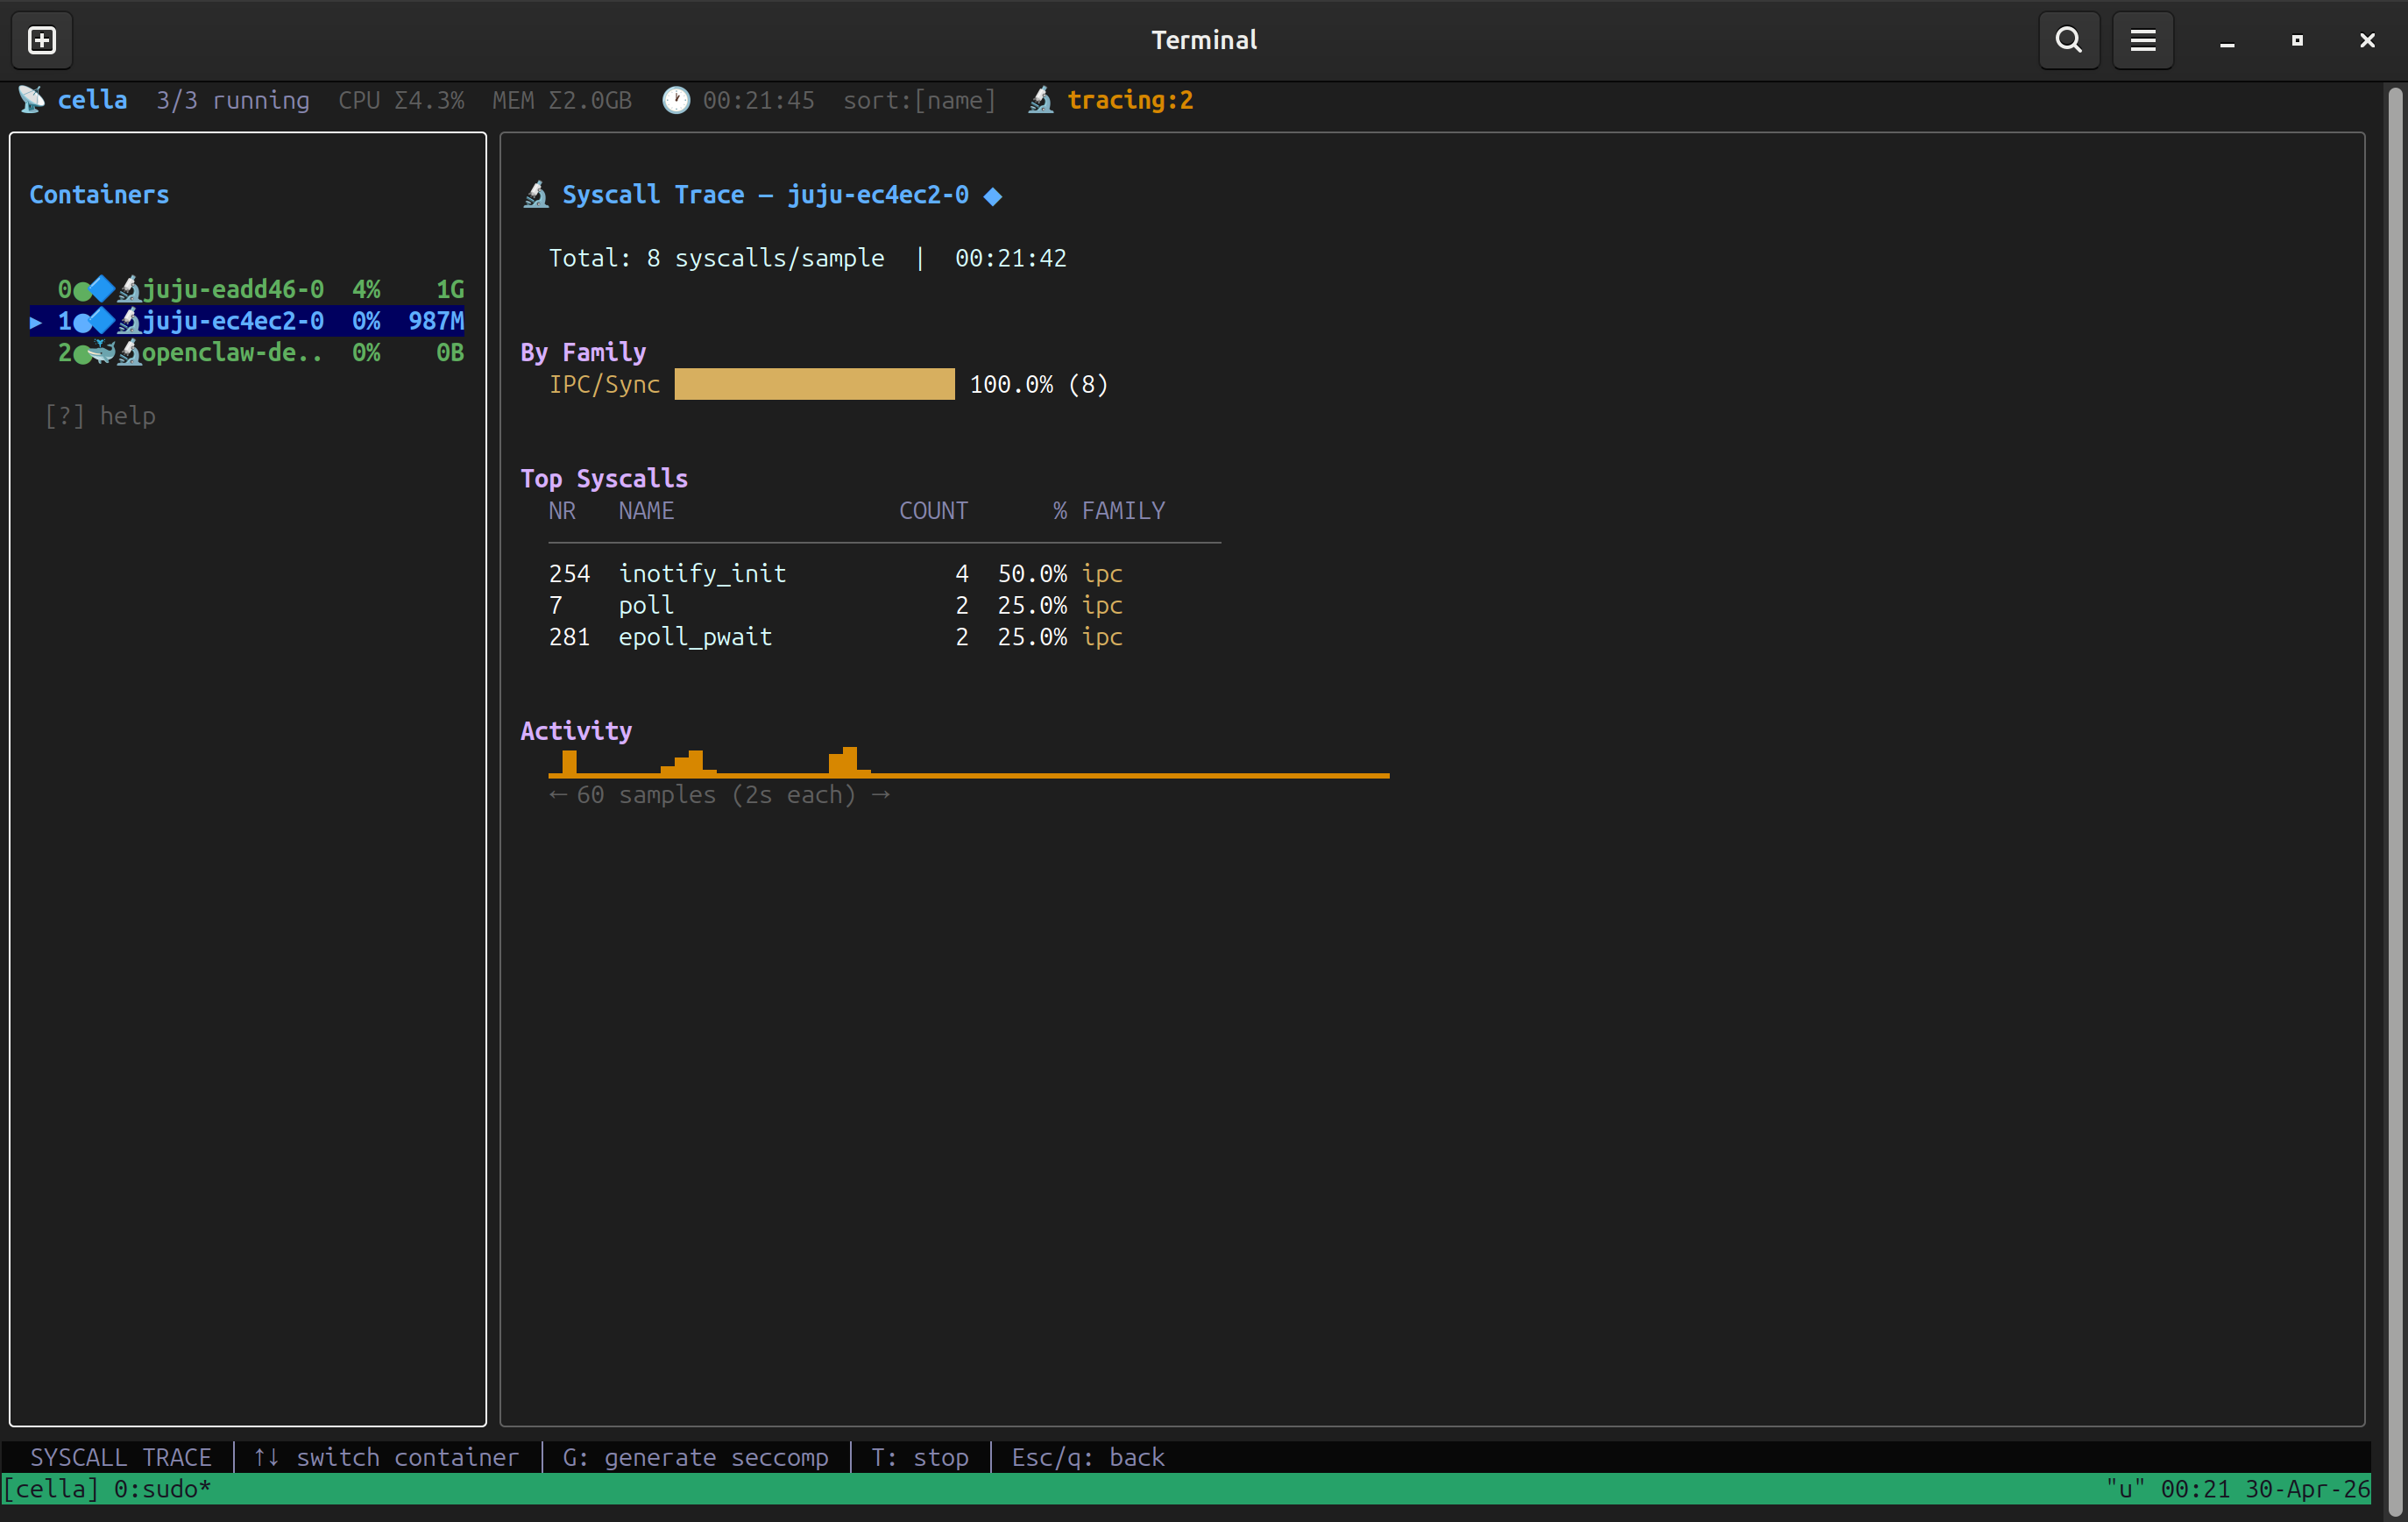Select the juju-ec4ec2-0 container
Viewport: 2408px width, 1522px height.
pyautogui.click(x=247, y=321)
